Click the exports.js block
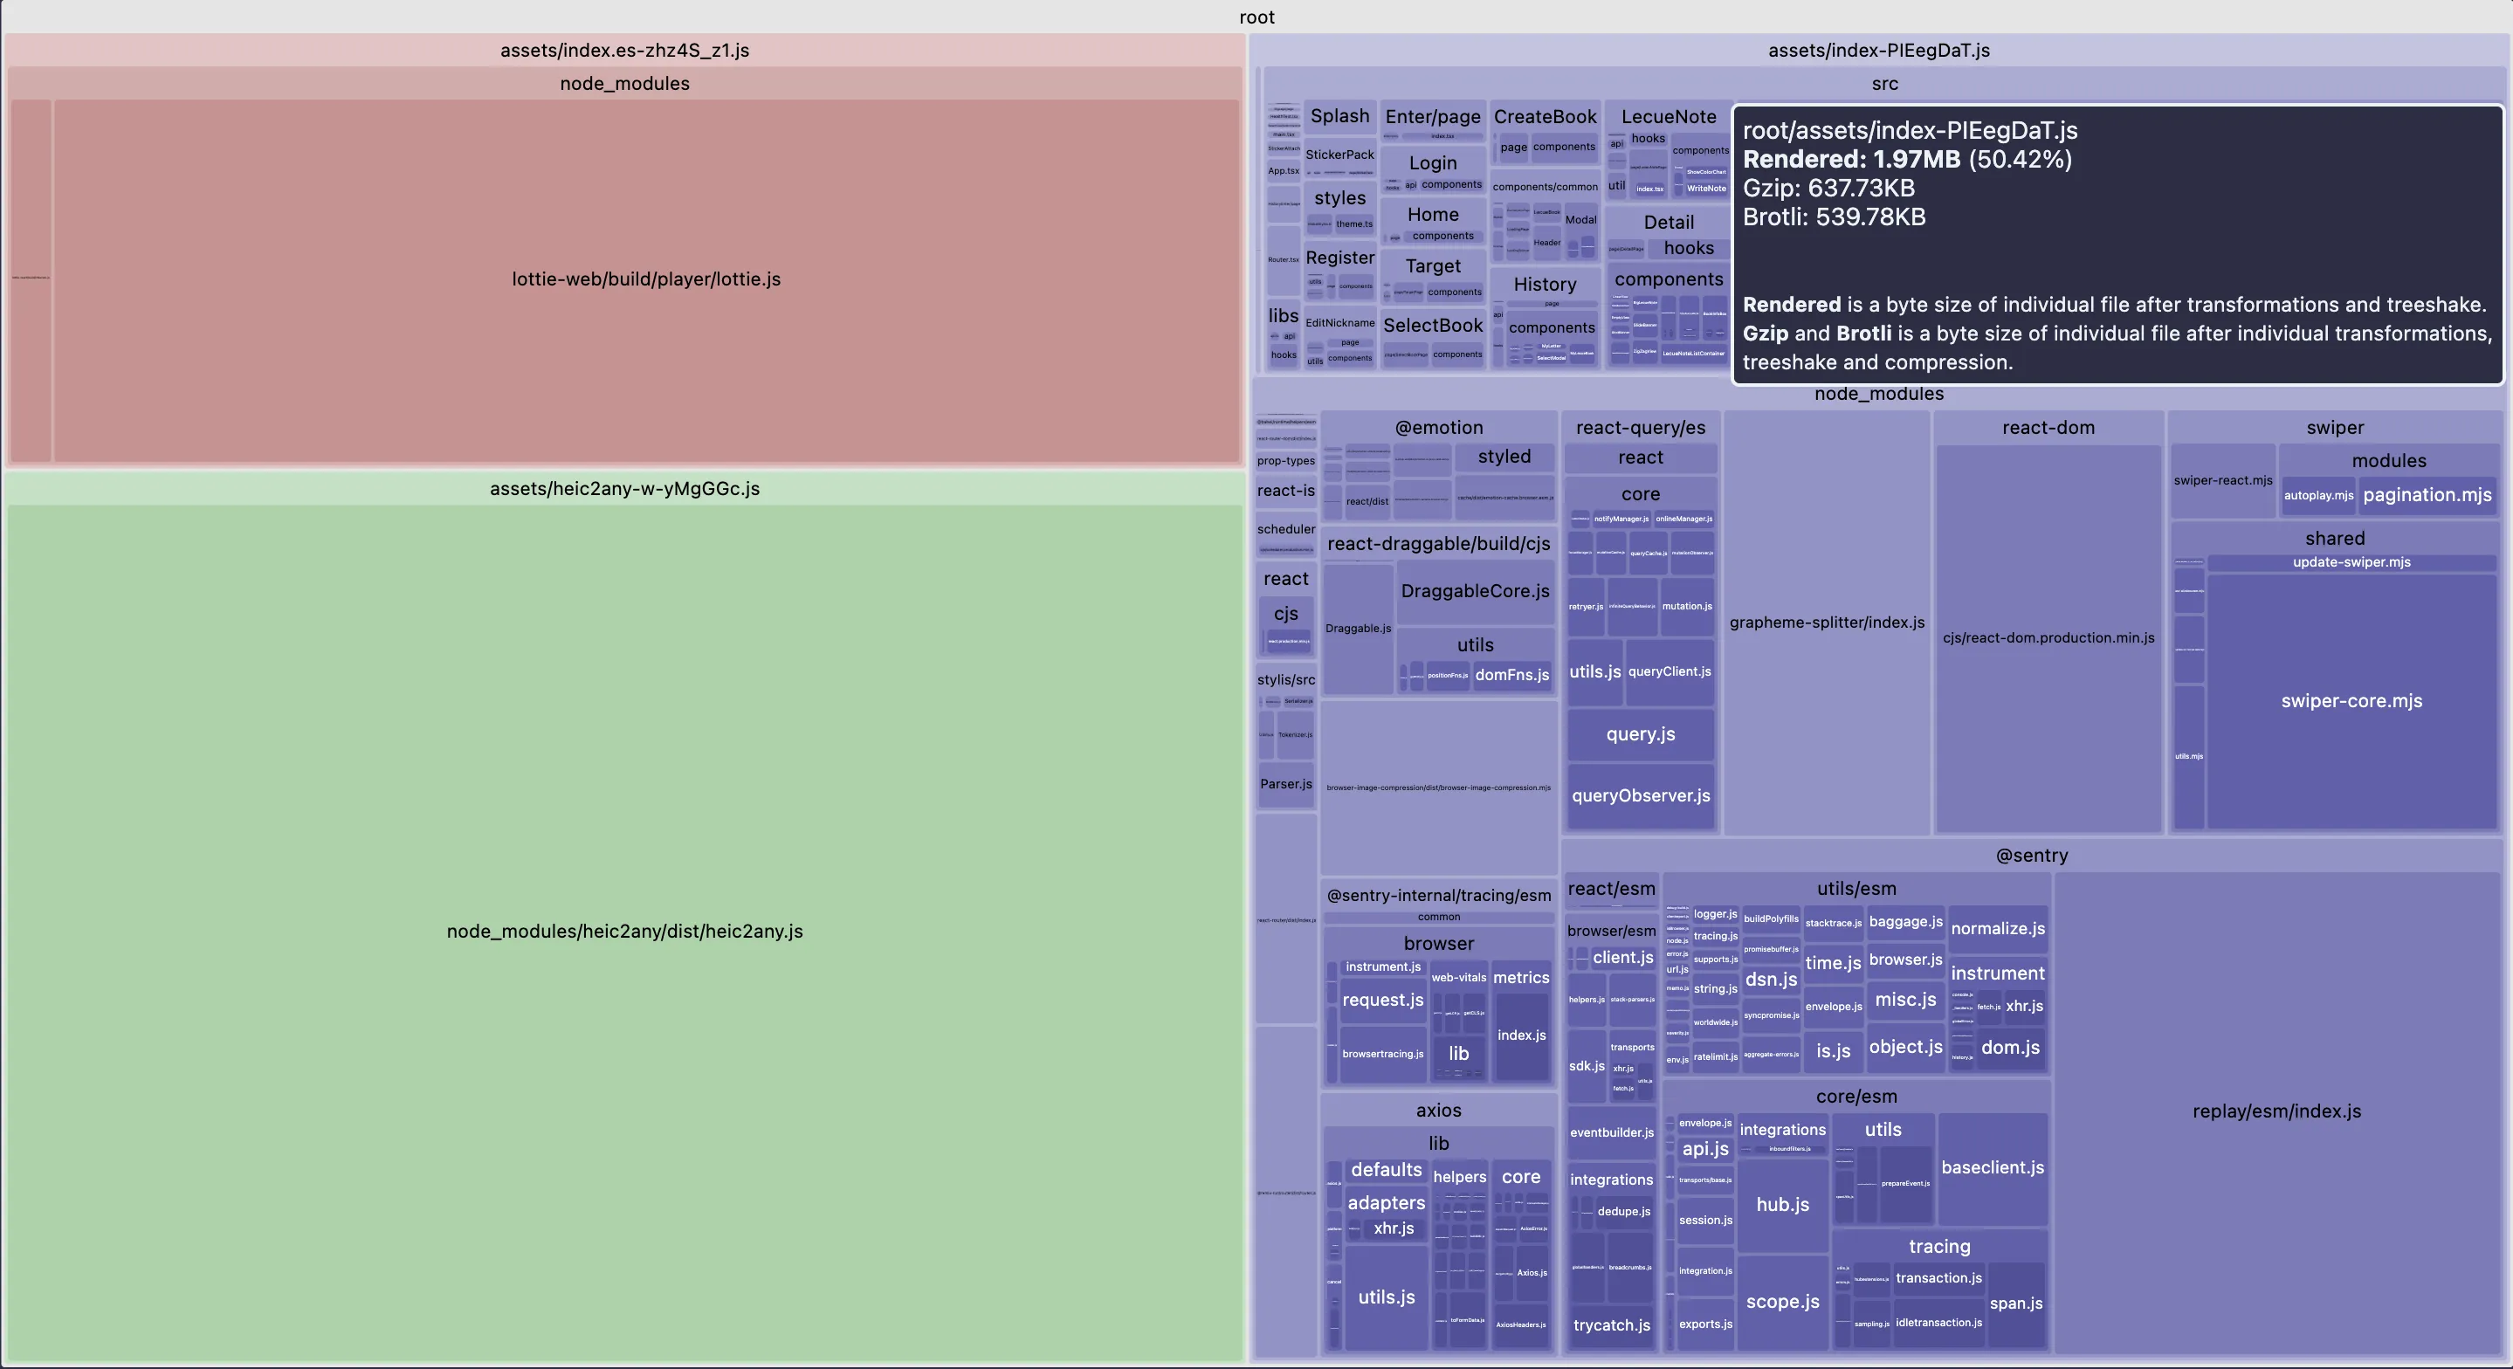The image size is (2513, 1369). [1705, 1325]
